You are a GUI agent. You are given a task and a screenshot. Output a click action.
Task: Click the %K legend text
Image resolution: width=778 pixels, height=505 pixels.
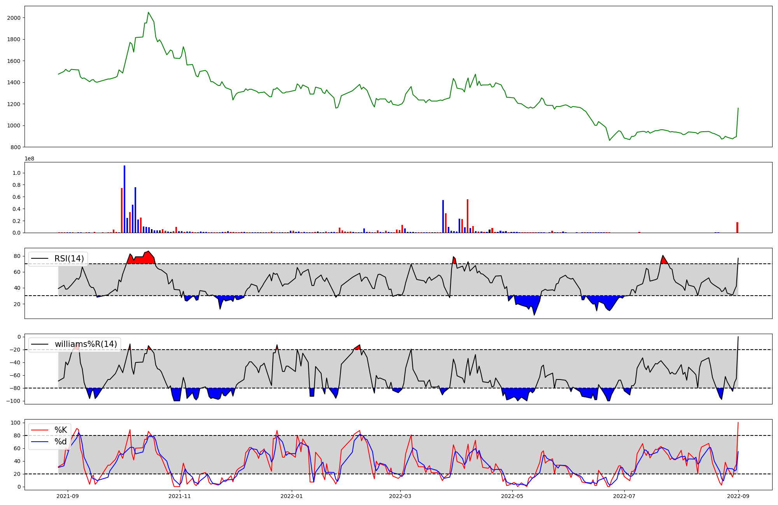61,430
